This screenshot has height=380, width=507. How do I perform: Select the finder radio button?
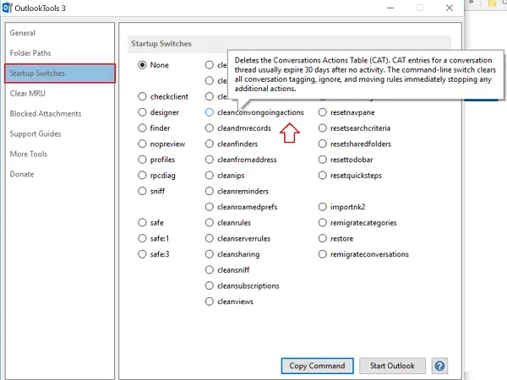pos(142,128)
